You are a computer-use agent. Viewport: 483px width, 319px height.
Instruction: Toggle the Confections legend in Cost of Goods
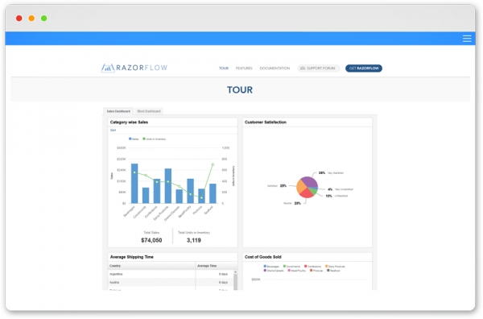click(312, 267)
